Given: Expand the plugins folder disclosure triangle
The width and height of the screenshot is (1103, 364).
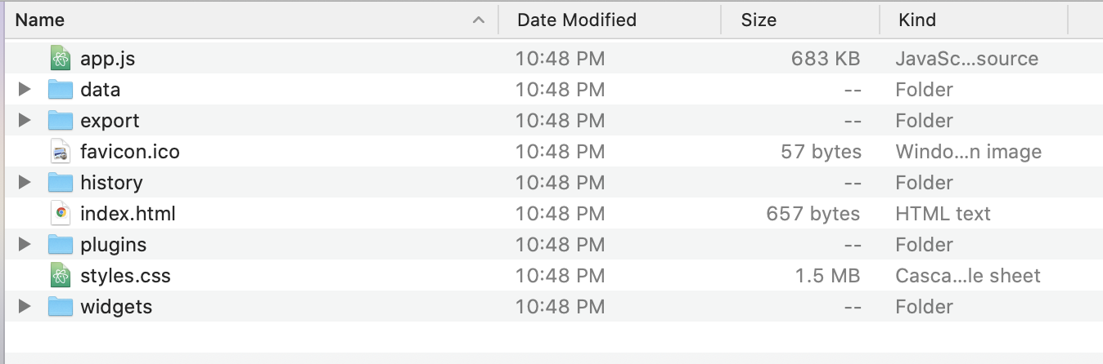Looking at the screenshot, I should point(25,245).
